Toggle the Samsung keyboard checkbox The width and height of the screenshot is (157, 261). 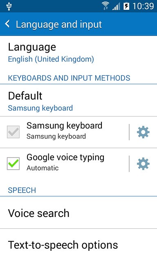(x=13, y=132)
